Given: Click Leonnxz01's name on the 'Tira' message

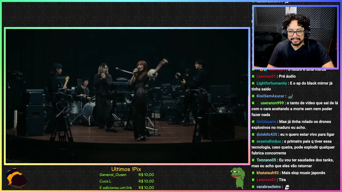Looking at the screenshot, I should point(266,180).
